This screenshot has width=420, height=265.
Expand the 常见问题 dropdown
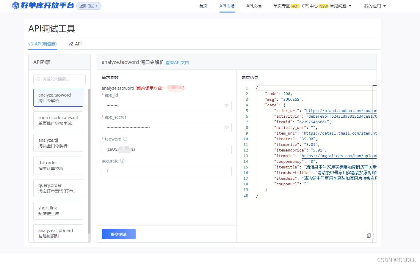tap(341, 6)
